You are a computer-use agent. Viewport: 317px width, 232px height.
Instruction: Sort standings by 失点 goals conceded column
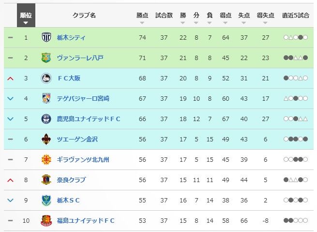pyautogui.click(x=244, y=18)
